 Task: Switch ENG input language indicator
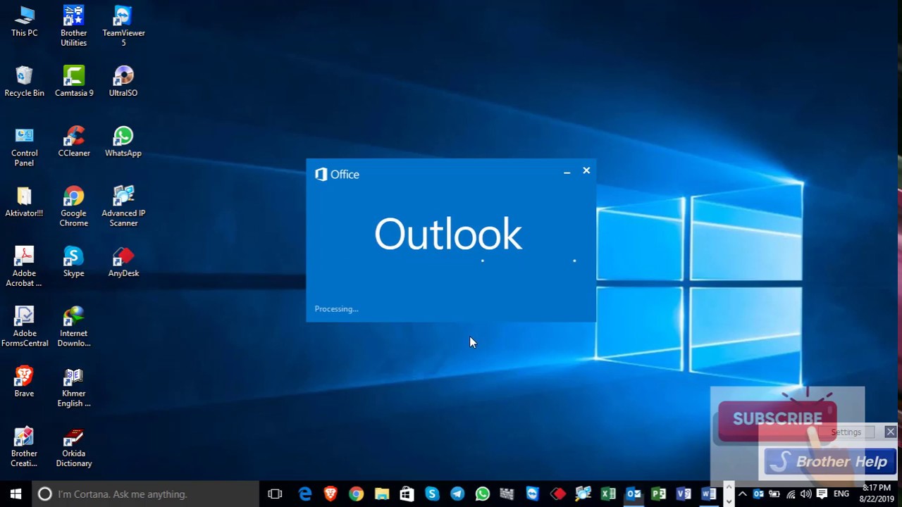pyautogui.click(x=841, y=494)
